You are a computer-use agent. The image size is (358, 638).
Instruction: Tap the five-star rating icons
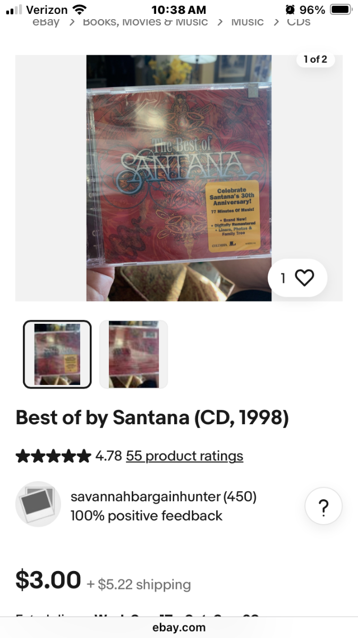[54, 456]
